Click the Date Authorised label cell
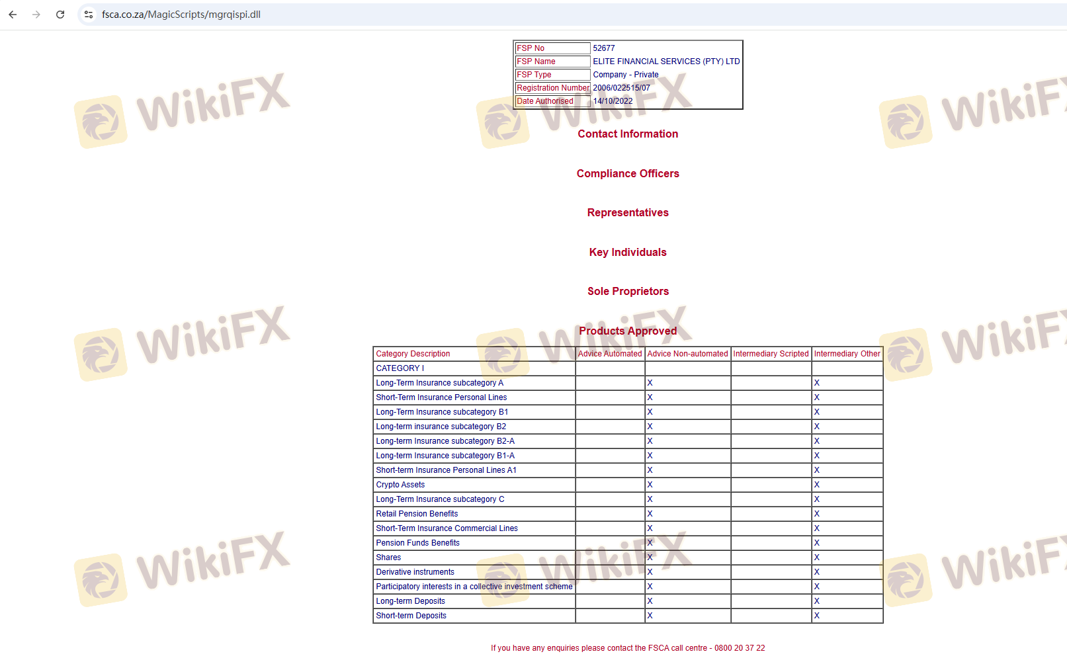 (x=545, y=101)
